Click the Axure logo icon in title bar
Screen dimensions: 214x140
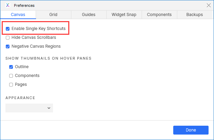point(8,5)
